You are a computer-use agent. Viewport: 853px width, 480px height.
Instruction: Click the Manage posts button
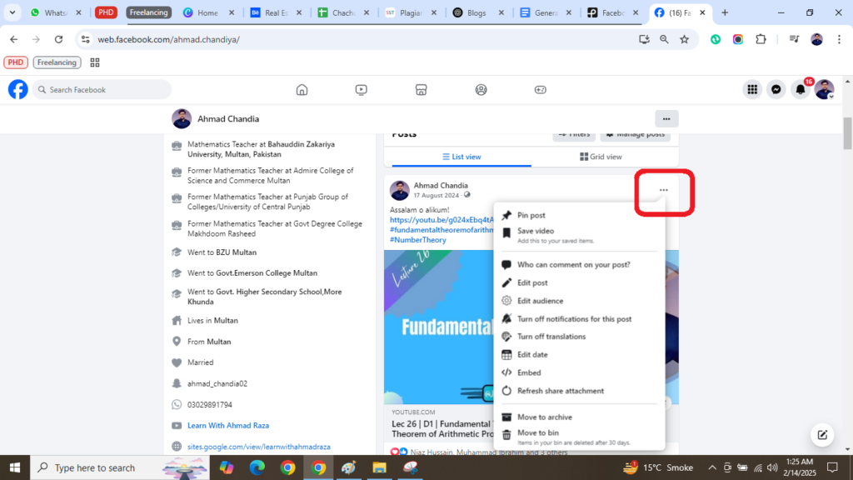635,133
